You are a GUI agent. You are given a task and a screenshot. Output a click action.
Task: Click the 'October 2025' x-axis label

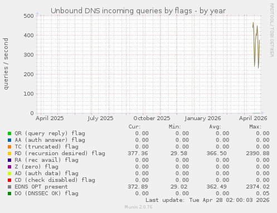152,118
